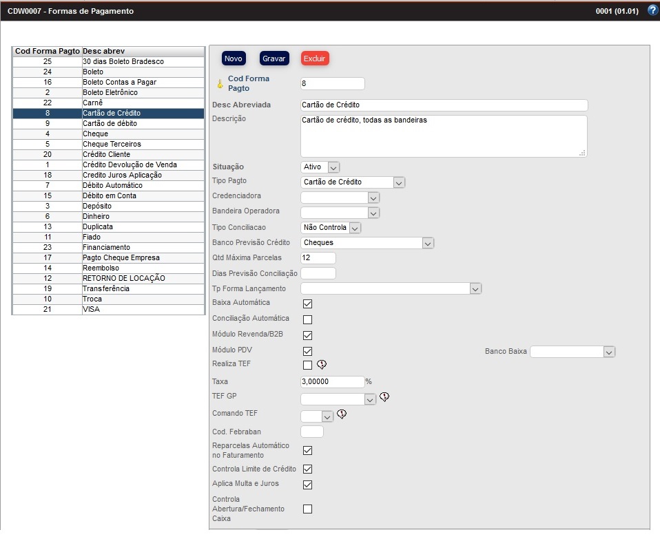Click the Taxa input field

coord(332,382)
